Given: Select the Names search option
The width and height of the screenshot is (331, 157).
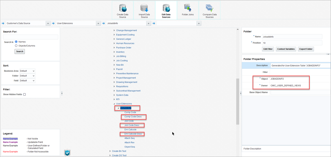Looking at the screenshot, I should click(16, 41).
